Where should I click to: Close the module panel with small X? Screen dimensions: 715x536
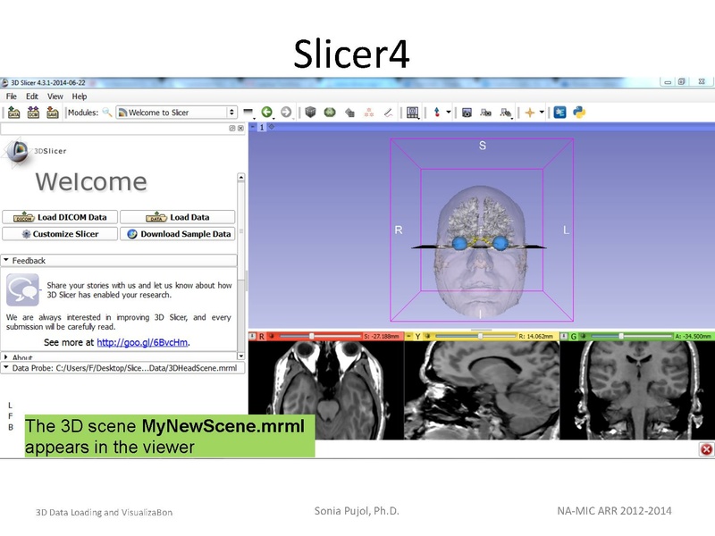pyautogui.click(x=240, y=129)
